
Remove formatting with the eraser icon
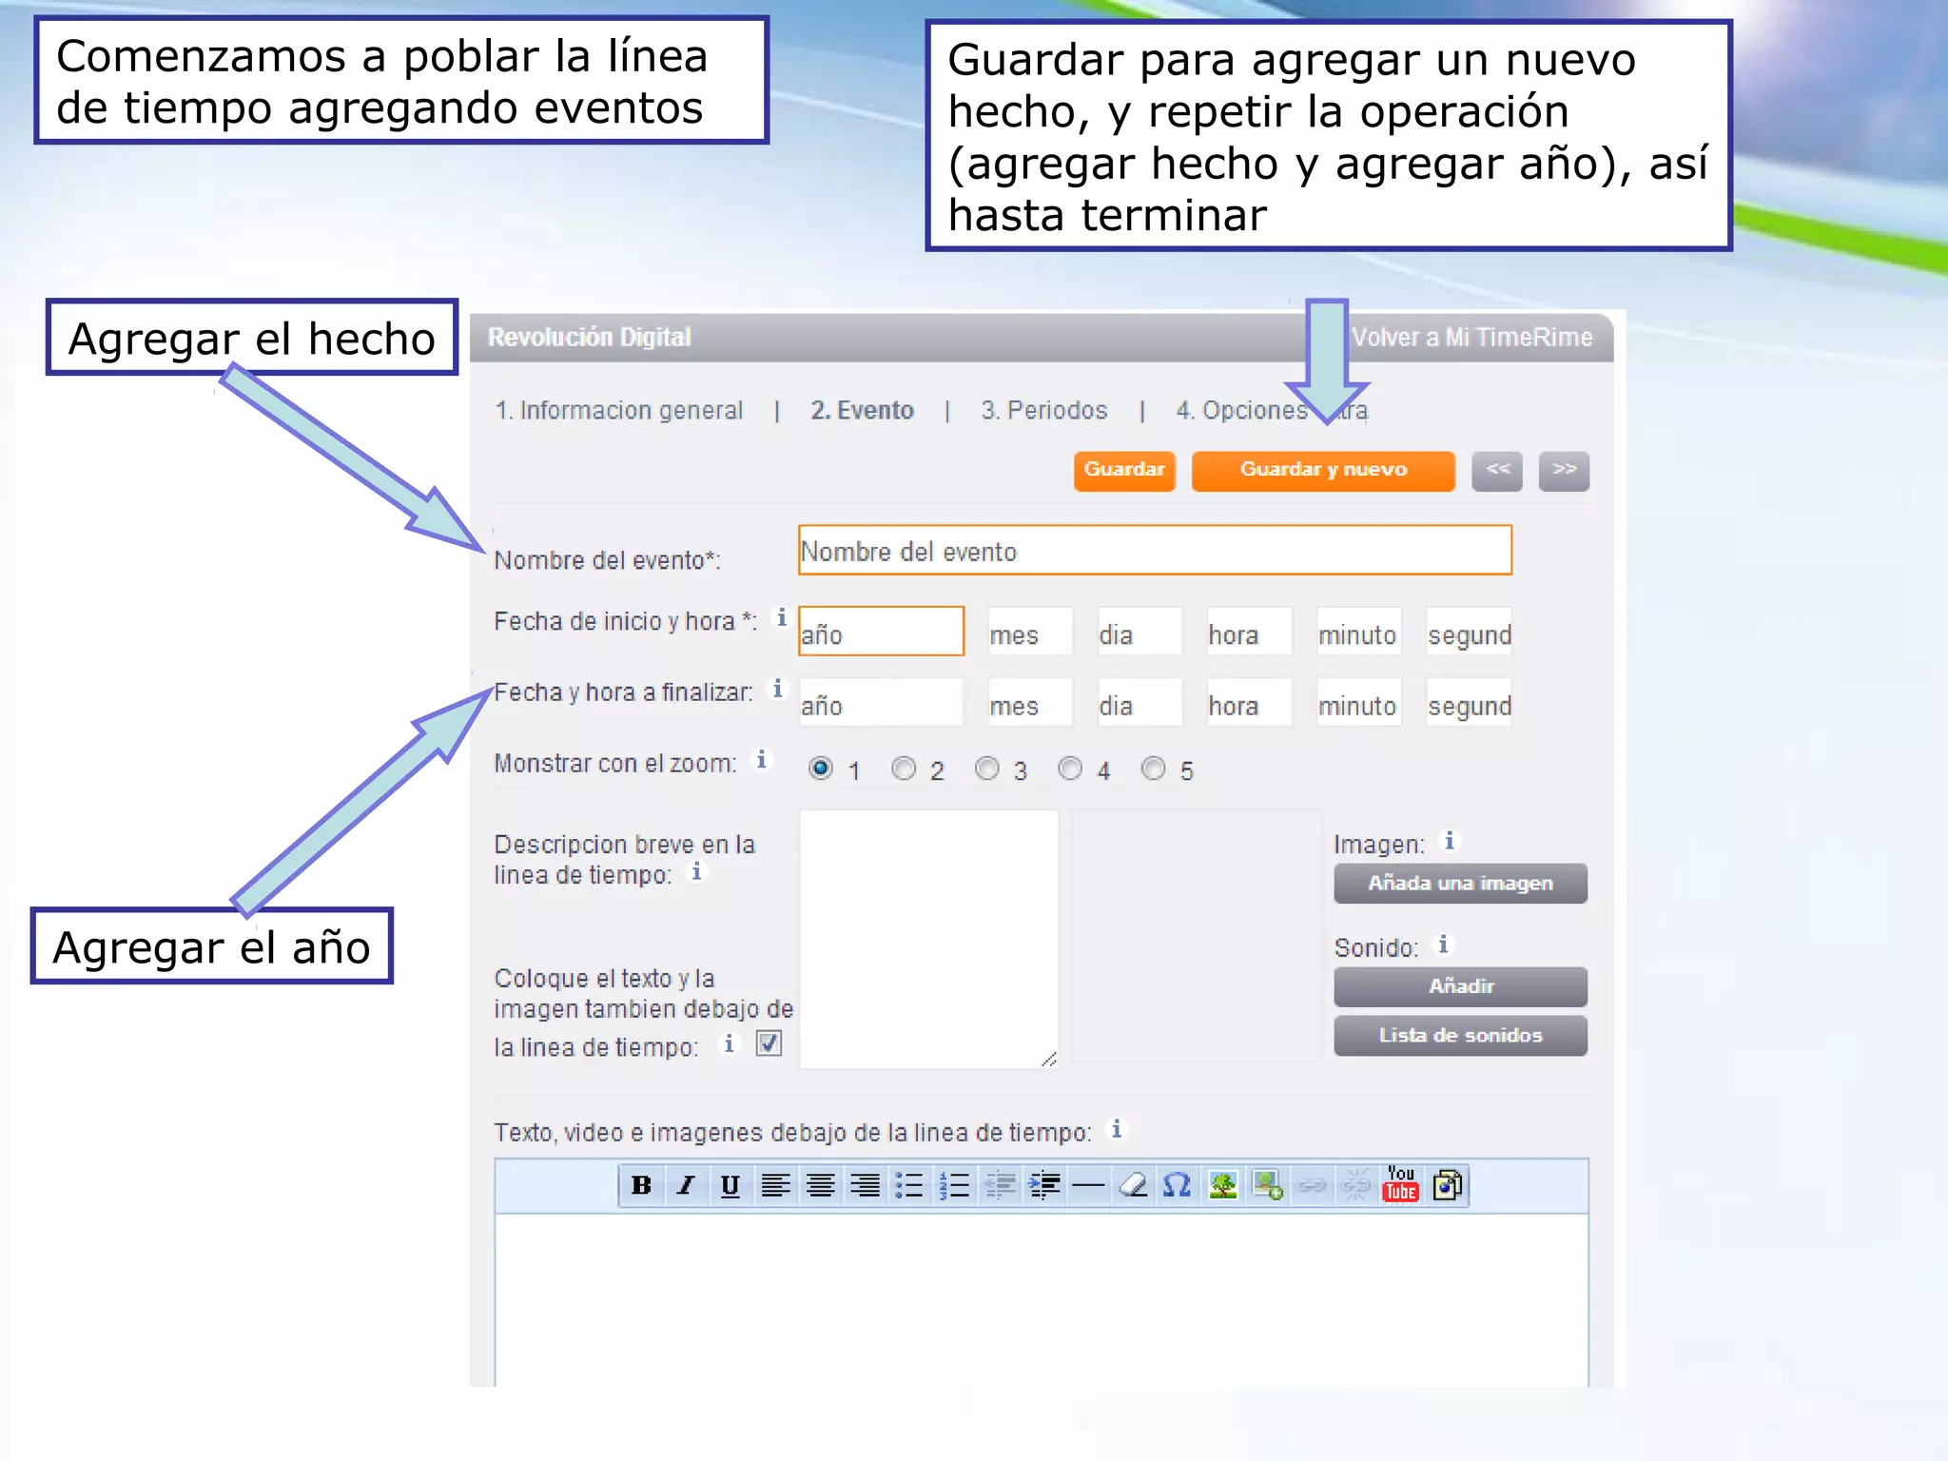pos(1133,1185)
